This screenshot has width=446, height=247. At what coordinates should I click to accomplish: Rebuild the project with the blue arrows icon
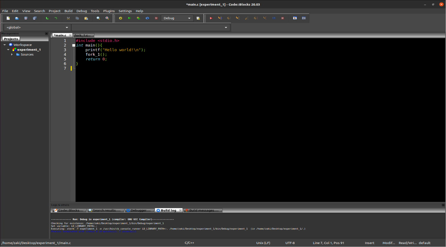(147, 18)
